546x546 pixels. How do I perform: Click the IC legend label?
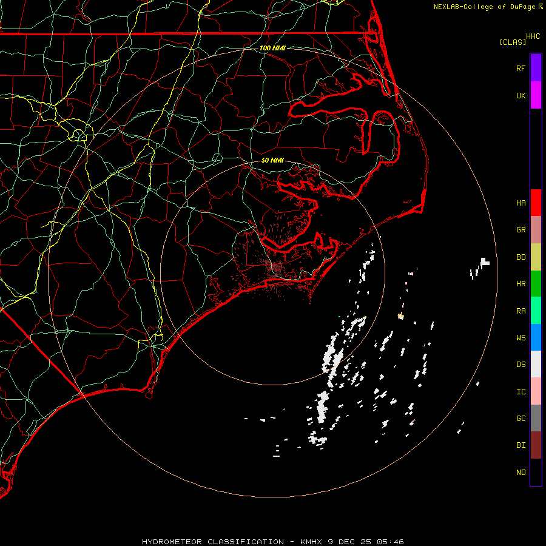pos(521,392)
